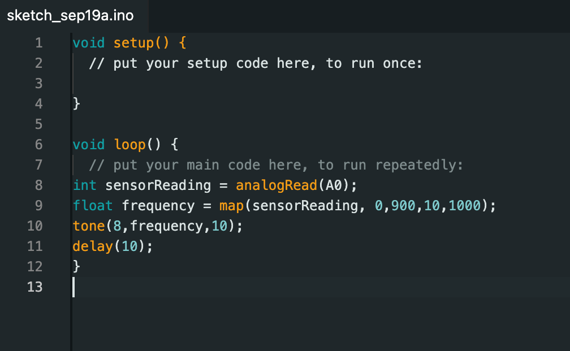This screenshot has height=351, width=570.
Task: Click the 1000 value in map call
Action: click(465, 206)
